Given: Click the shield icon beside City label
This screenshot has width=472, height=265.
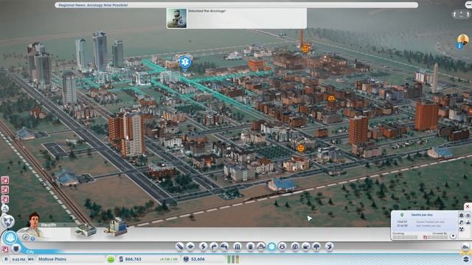Looking at the screenshot, I should coord(16,249).
